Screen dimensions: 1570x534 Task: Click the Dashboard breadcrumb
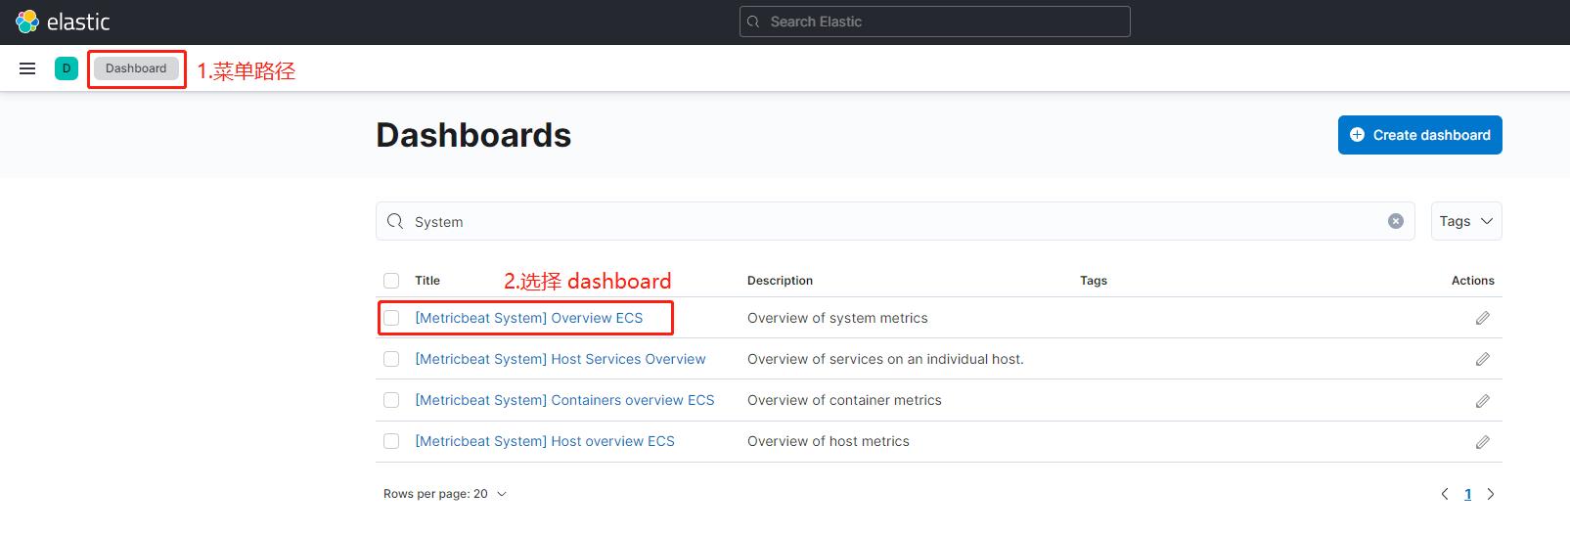[x=136, y=68]
